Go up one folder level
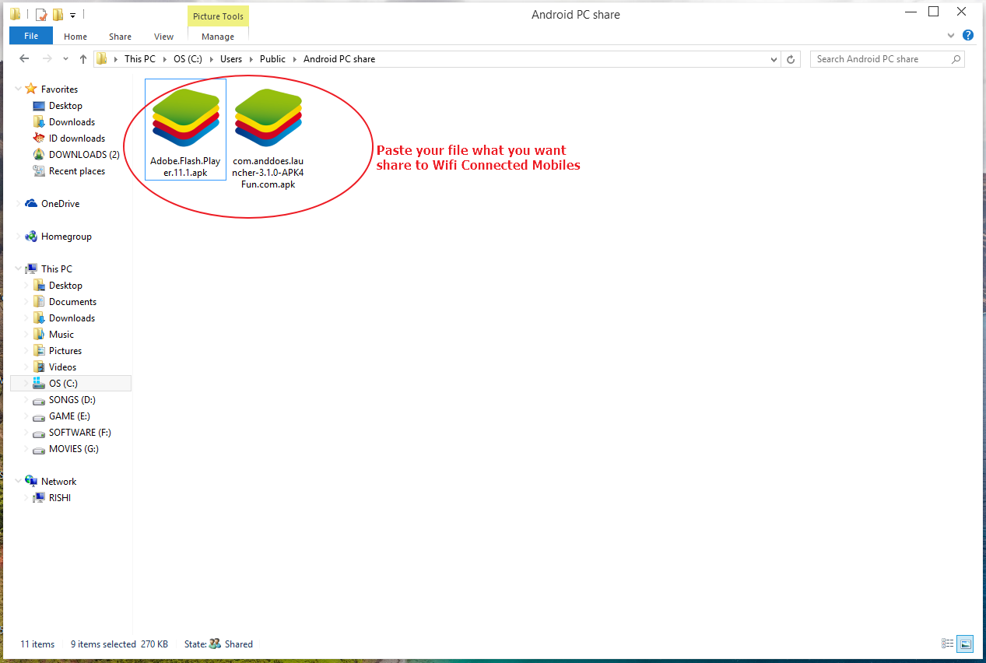This screenshot has width=986, height=663. pyautogui.click(x=83, y=59)
